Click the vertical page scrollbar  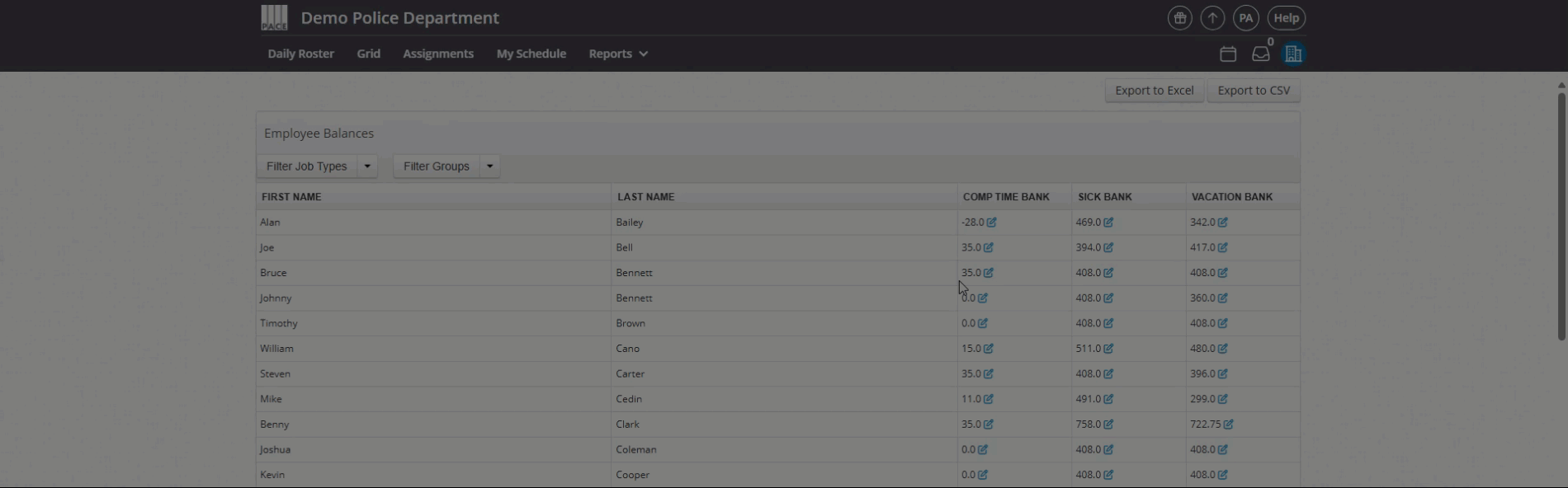click(x=1561, y=214)
